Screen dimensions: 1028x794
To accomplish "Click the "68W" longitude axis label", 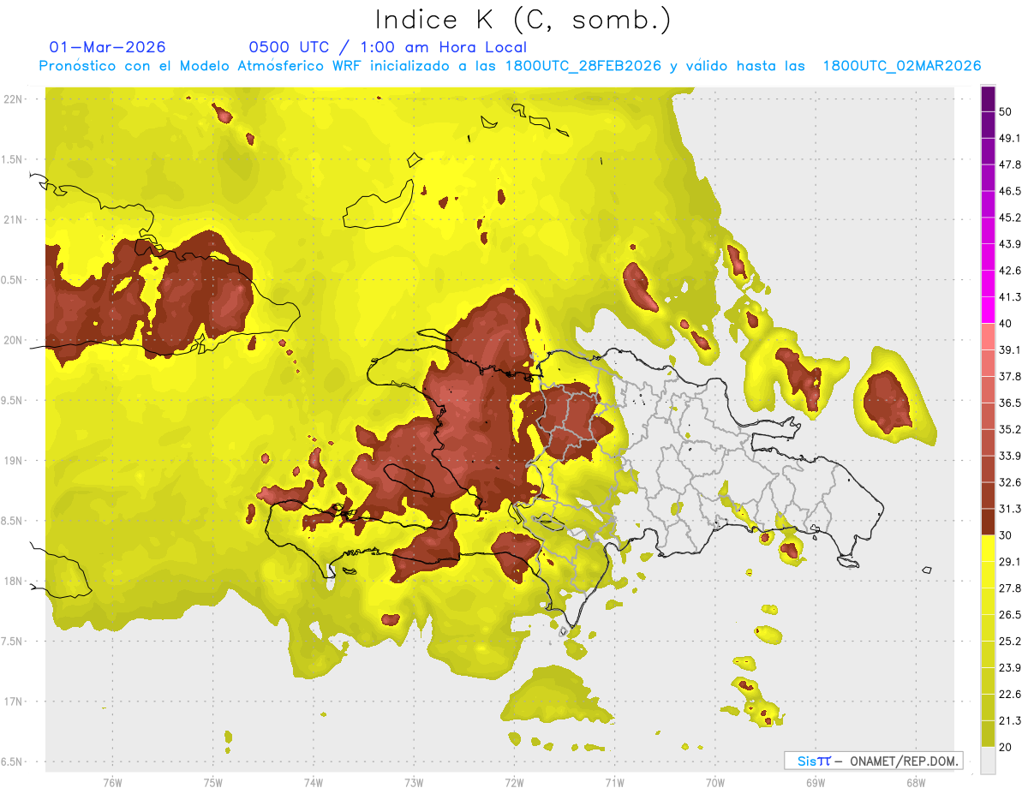I will (x=916, y=782).
